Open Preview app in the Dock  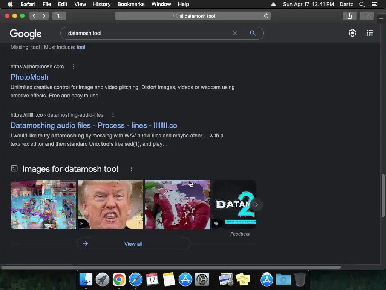click(226, 280)
